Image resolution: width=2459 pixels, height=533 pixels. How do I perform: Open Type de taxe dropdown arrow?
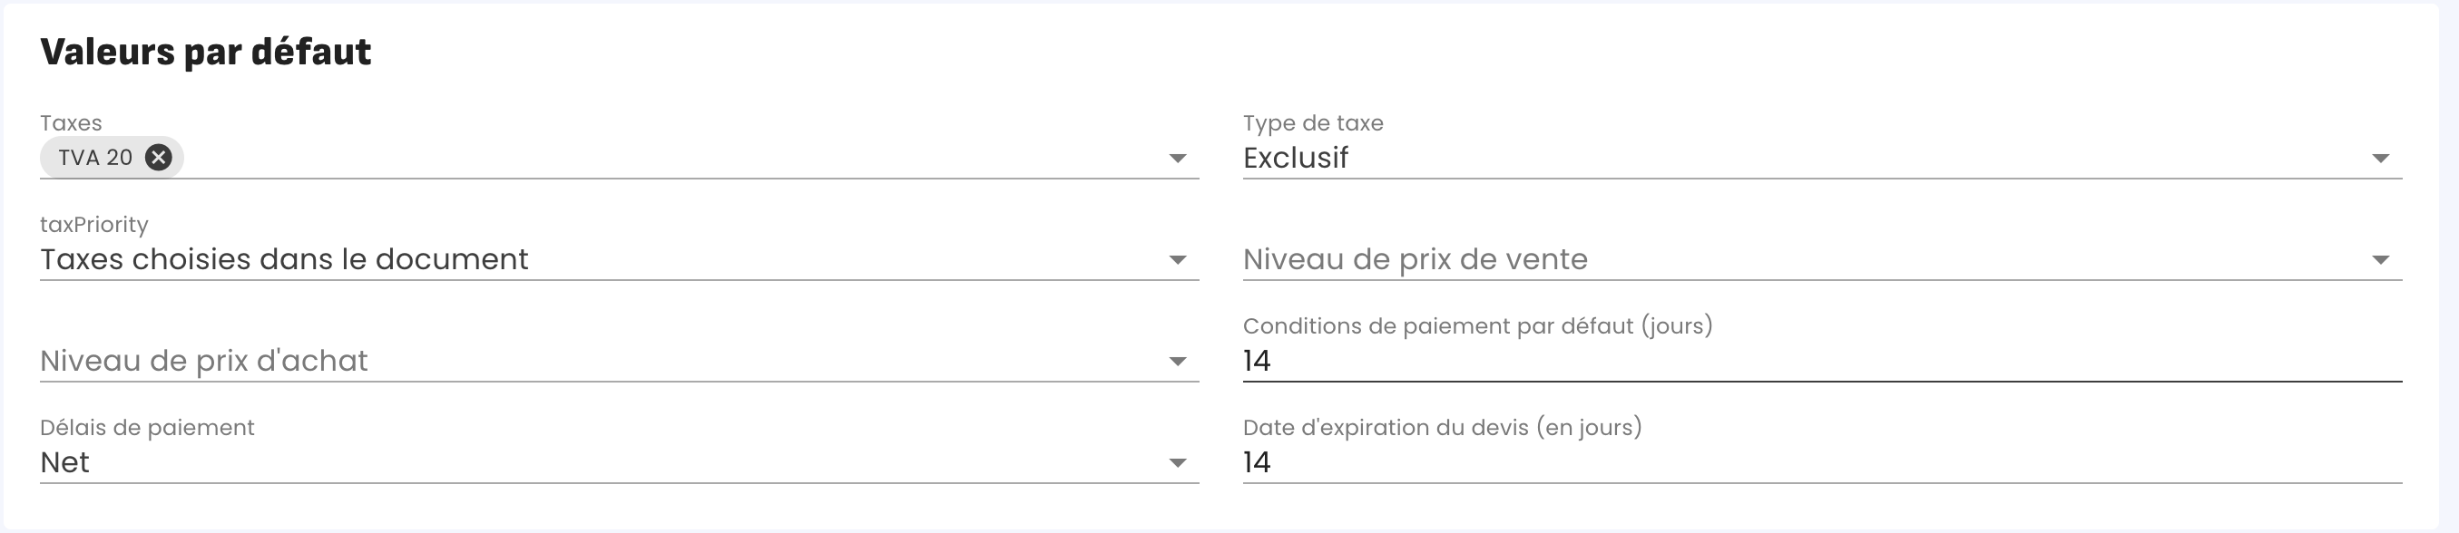2380,159
